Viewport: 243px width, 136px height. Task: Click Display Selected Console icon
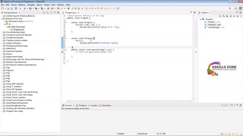[x=226, y=105]
